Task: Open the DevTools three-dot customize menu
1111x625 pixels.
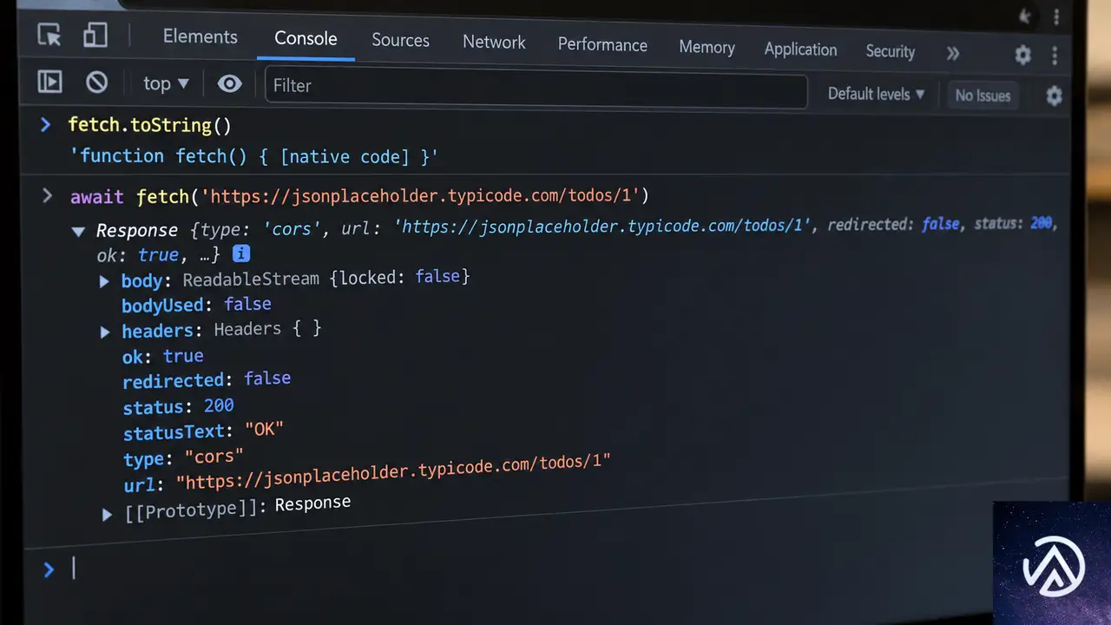Action: coord(1055,56)
